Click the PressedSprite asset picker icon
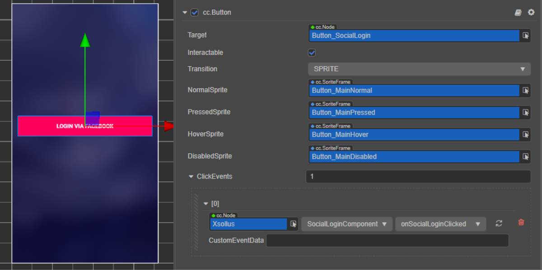 pos(525,113)
